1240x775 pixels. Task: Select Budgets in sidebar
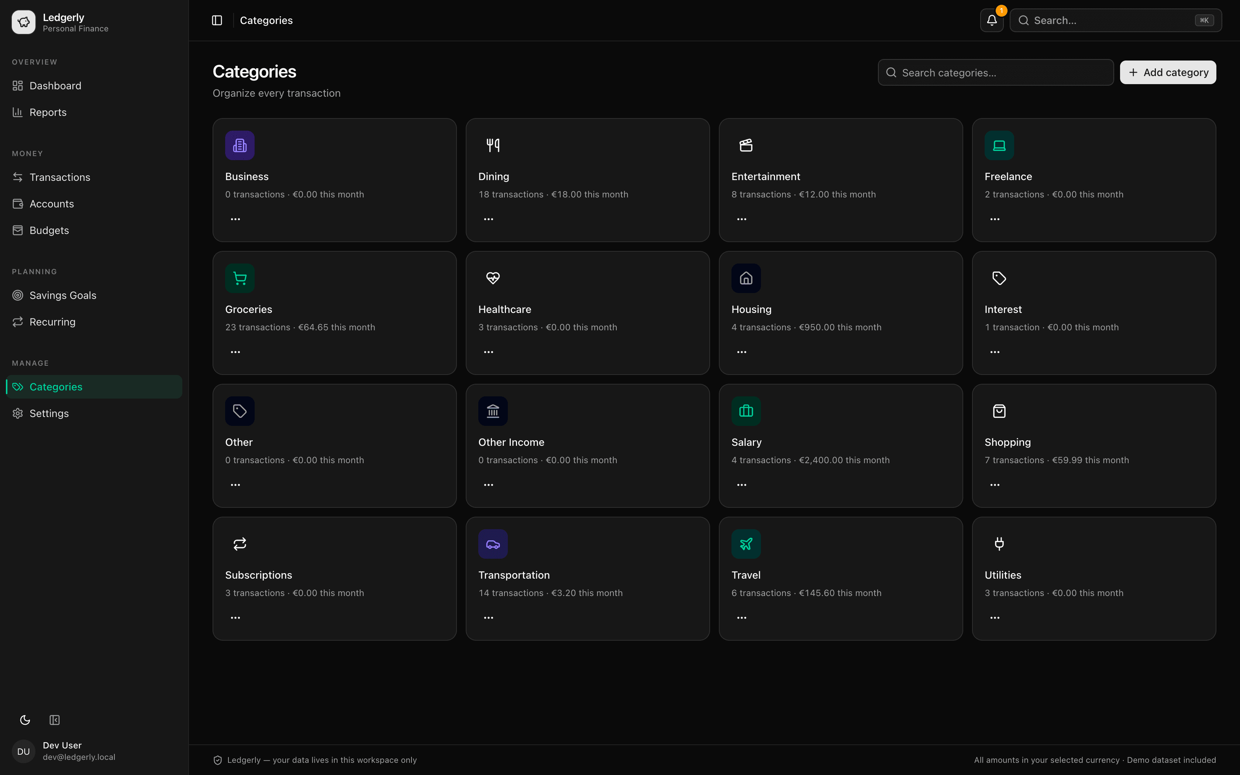click(94, 231)
